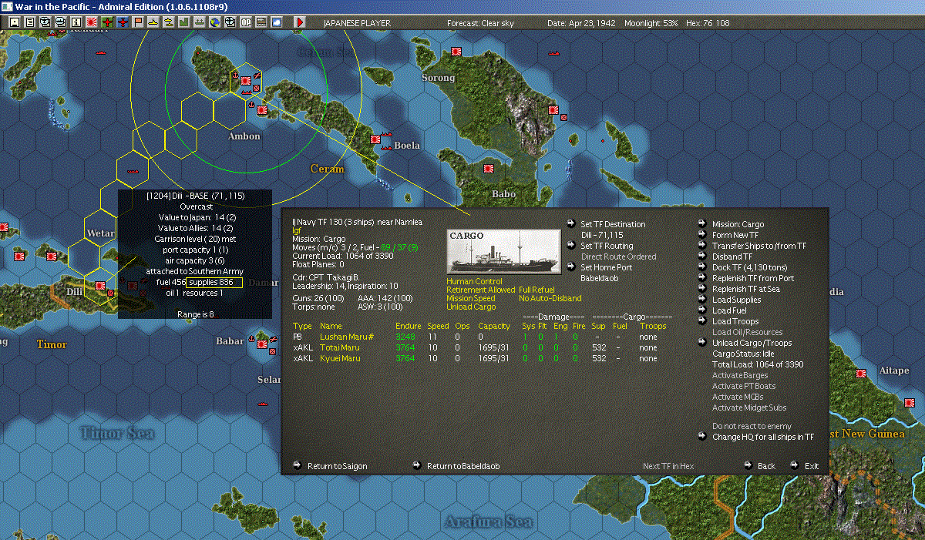925x540 pixels.
Task: Click the single yellow ship toolbar icon
Action: click(x=153, y=22)
